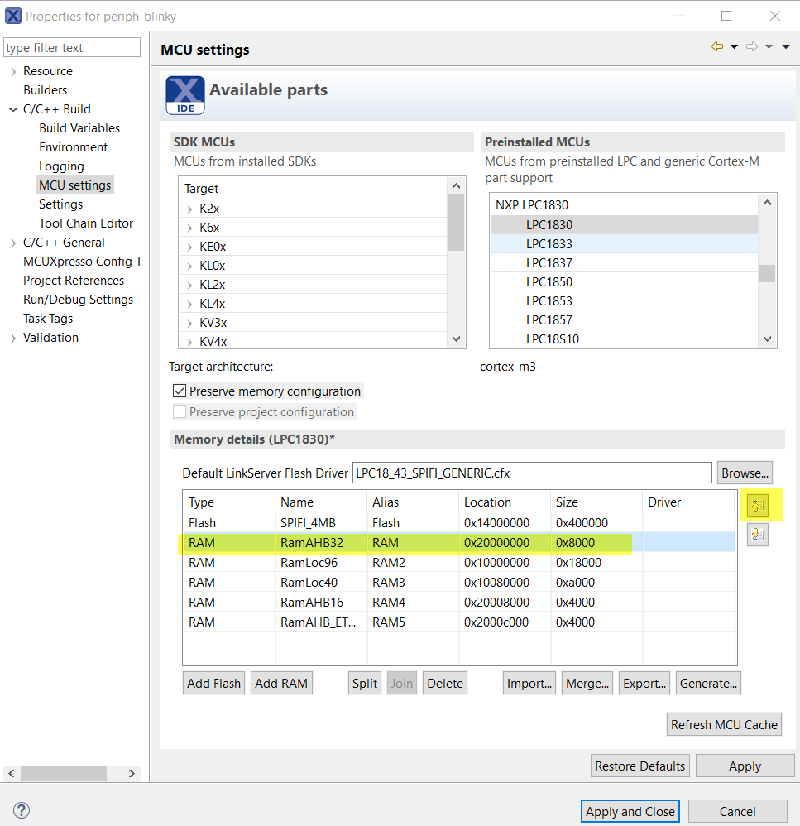Expand the Resource tree node
Screen dimensions: 800x826
pyautogui.click(x=13, y=72)
